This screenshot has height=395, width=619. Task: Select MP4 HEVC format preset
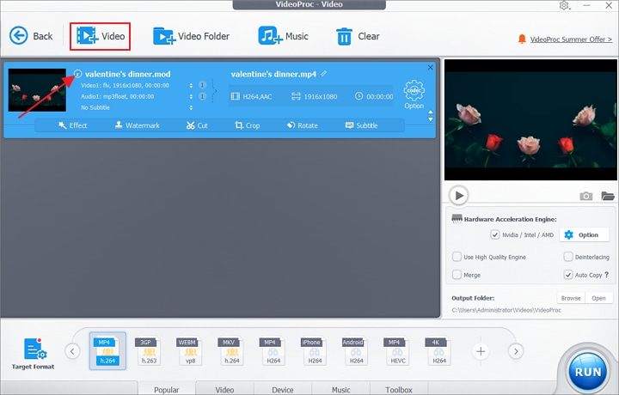coord(397,351)
